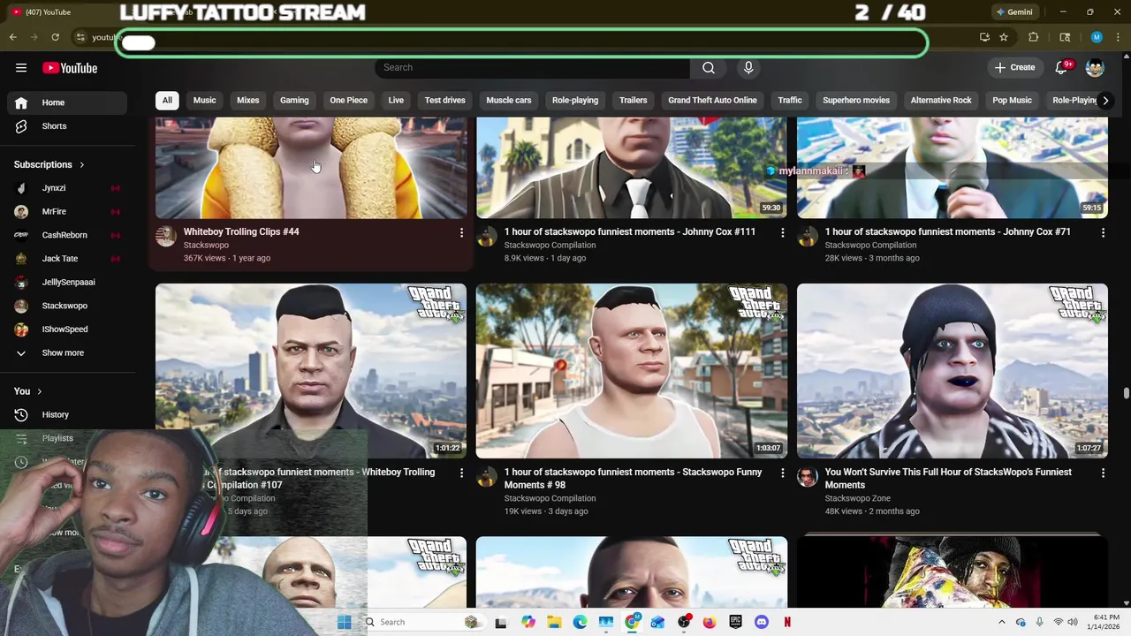Viewport: 1131px width, 636px height.
Task: Open Stackswopo Zone channel name link
Action: pos(857,499)
